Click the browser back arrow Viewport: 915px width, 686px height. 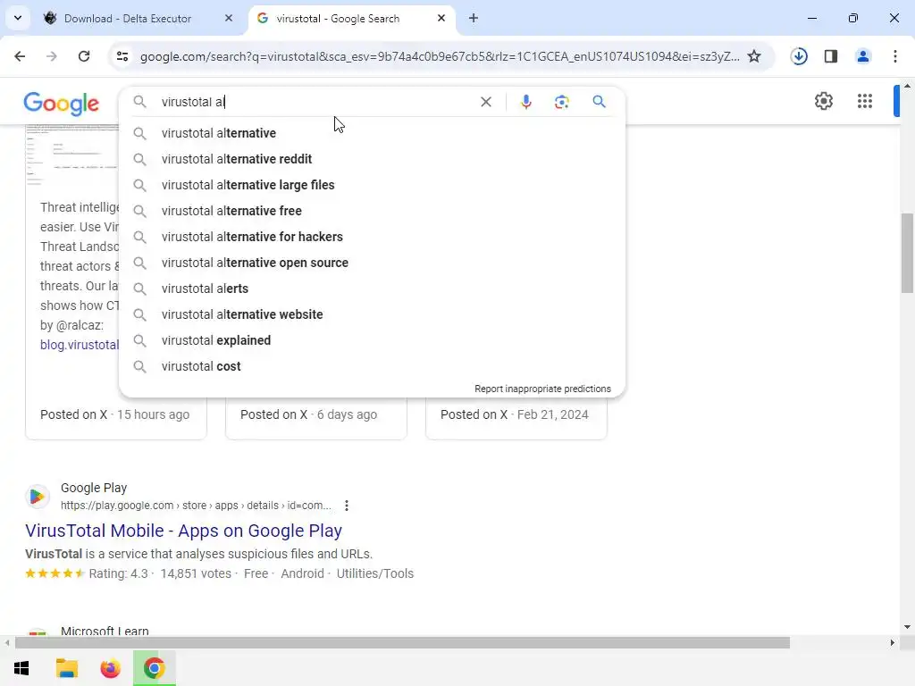point(20,56)
